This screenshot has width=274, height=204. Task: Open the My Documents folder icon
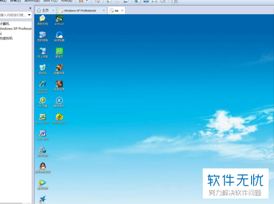(x=43, y=20)
